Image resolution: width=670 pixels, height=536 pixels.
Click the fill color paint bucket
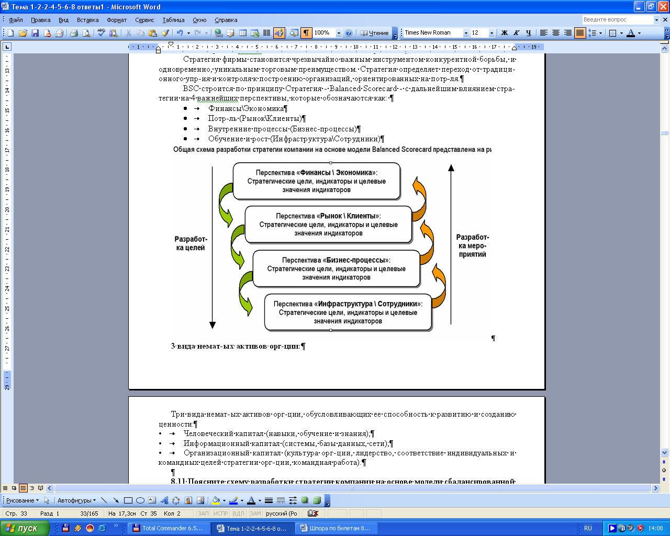[216, 500]
